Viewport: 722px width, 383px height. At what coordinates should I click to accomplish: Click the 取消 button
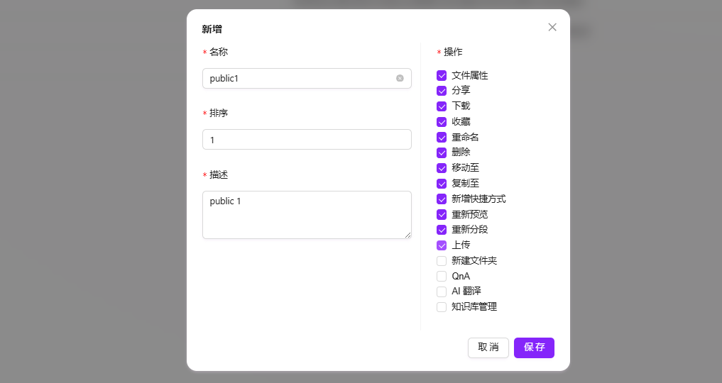[488, 348]
